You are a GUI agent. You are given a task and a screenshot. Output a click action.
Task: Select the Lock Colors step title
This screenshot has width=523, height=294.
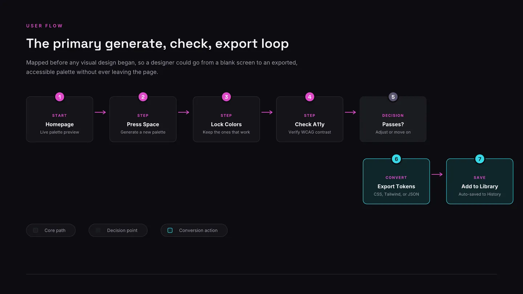click(226, 124)
